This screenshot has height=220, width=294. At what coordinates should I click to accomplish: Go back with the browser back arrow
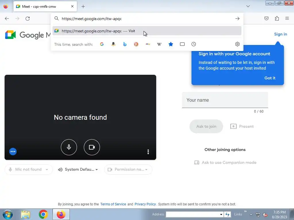coord(7,19)
